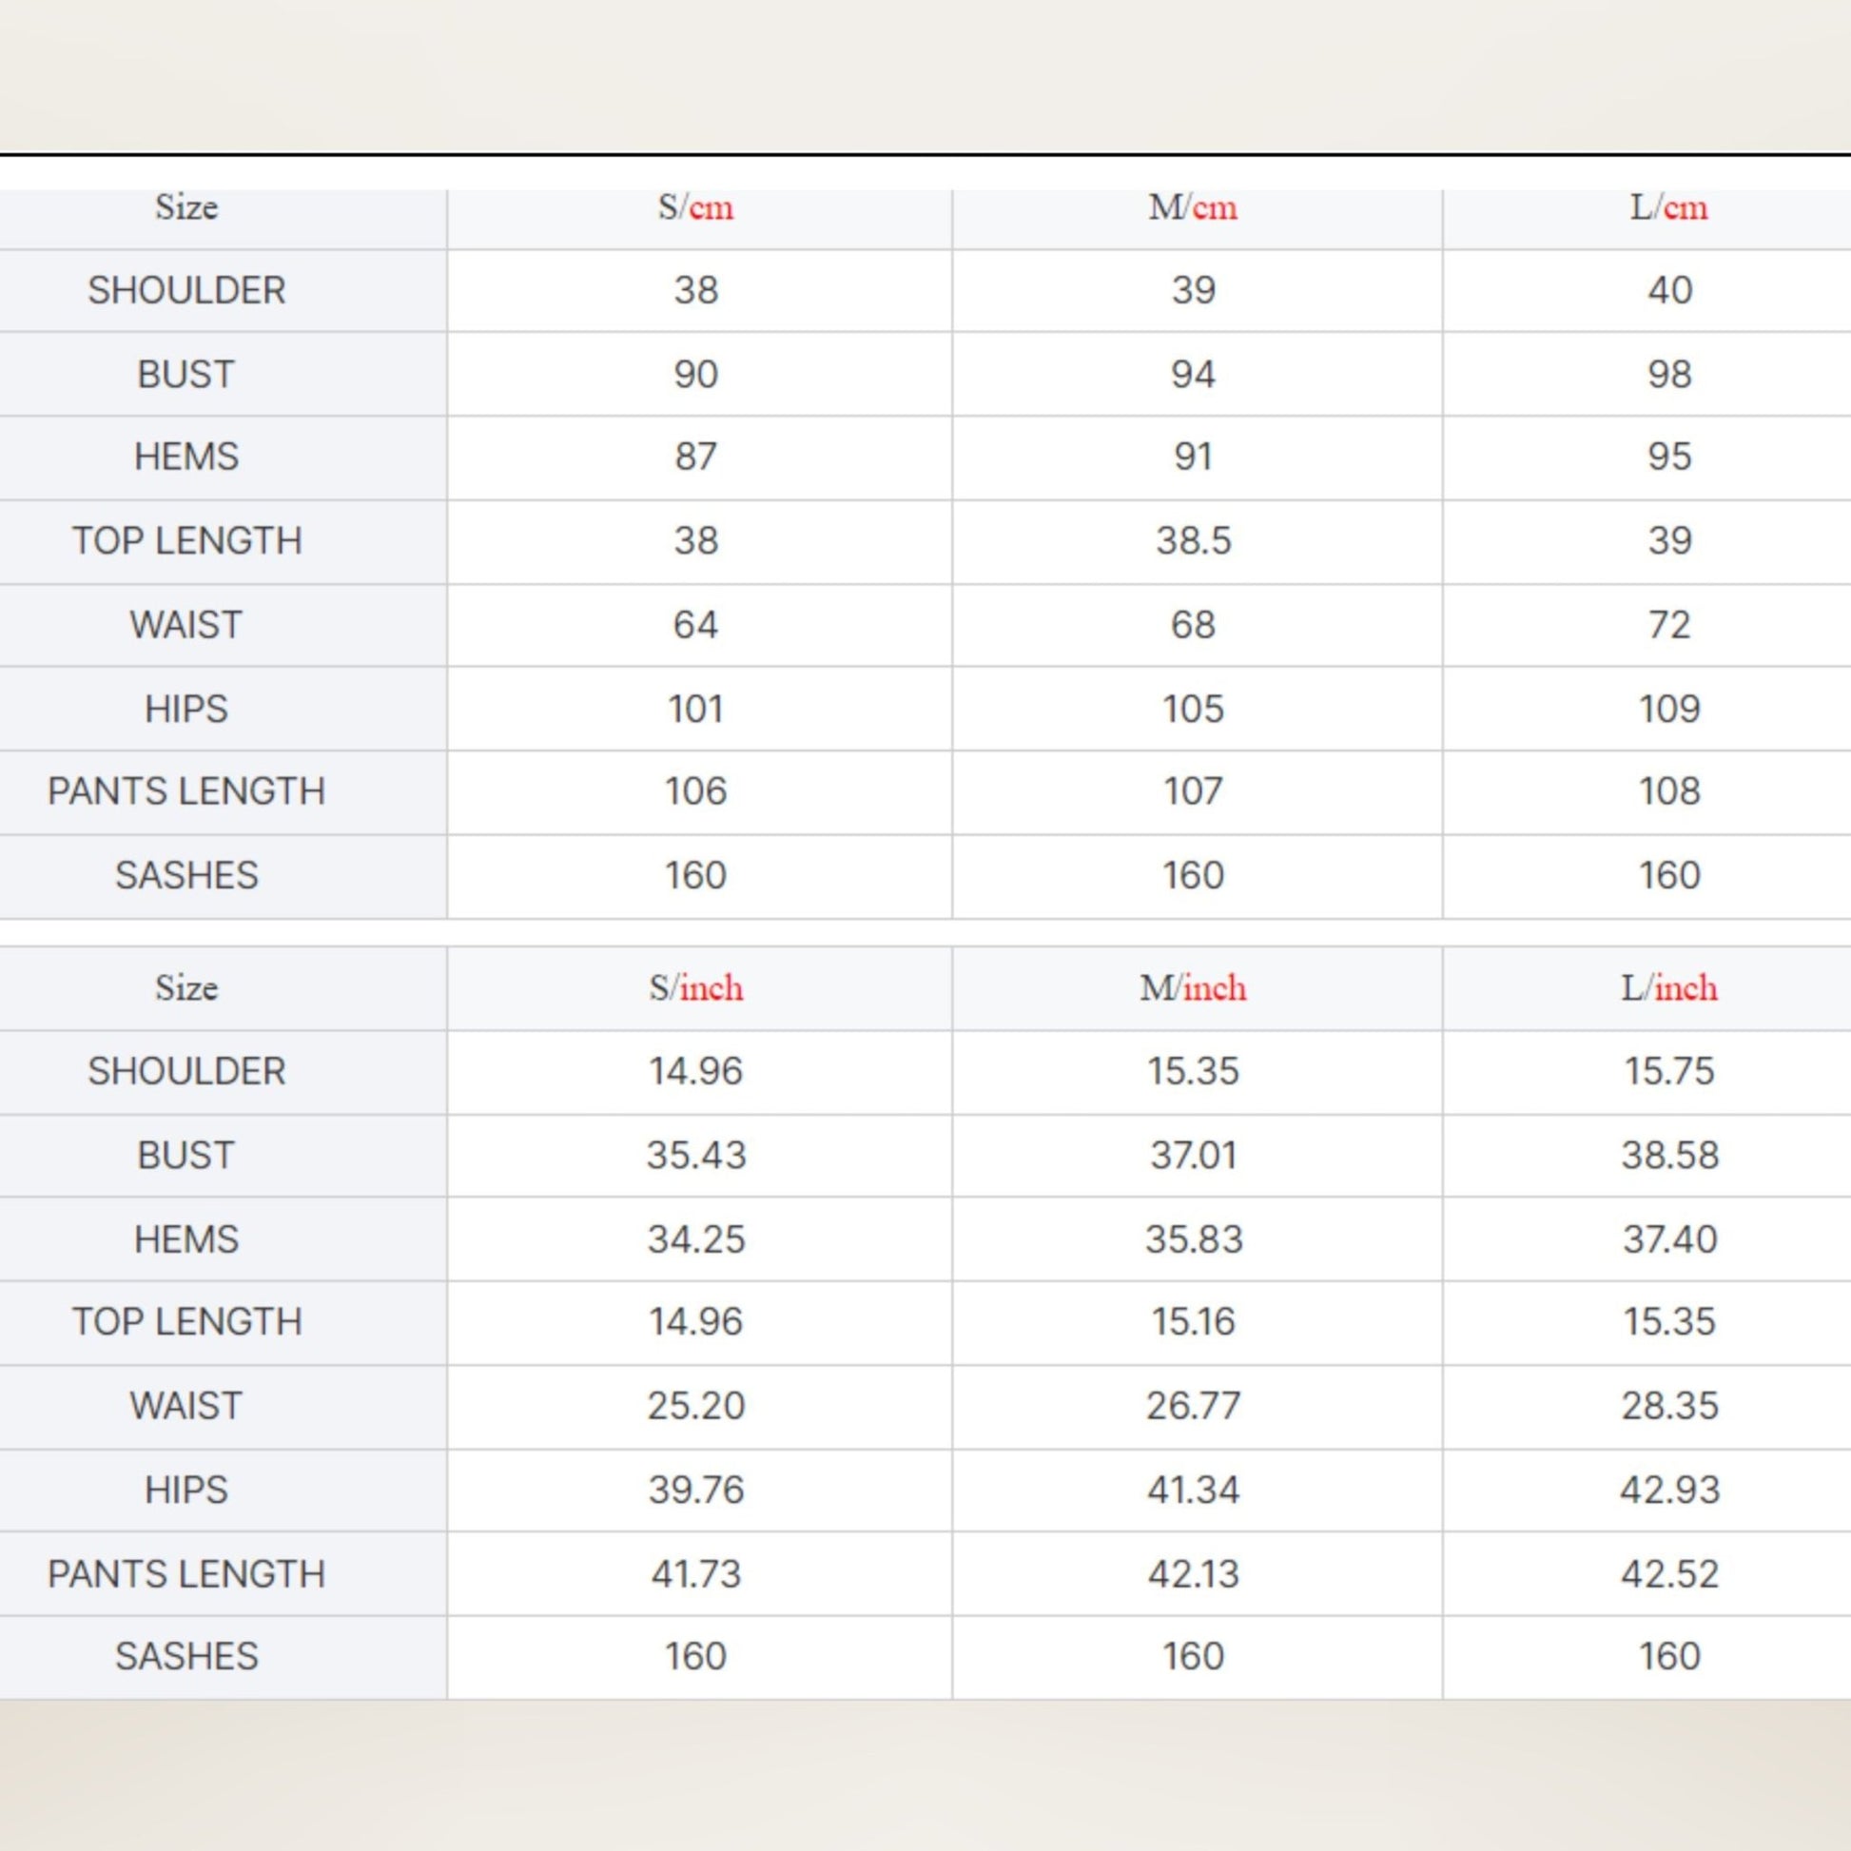
Task: Select the SHOULDER row label in cm table
Action: pyautogui.click(x=185, y=290)
